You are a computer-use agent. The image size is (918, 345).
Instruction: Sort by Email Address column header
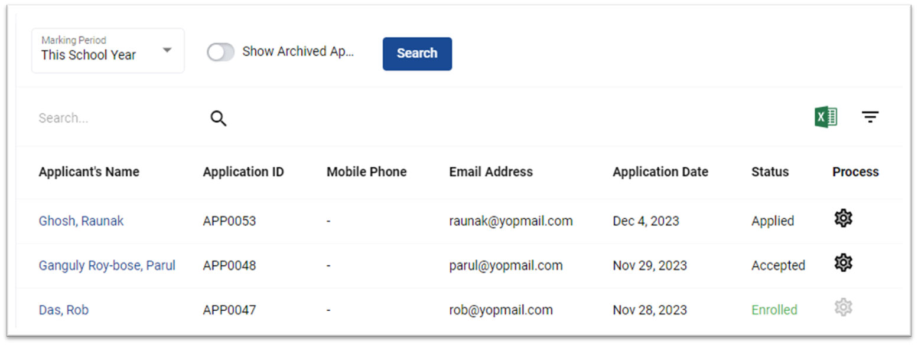[491, 172]
